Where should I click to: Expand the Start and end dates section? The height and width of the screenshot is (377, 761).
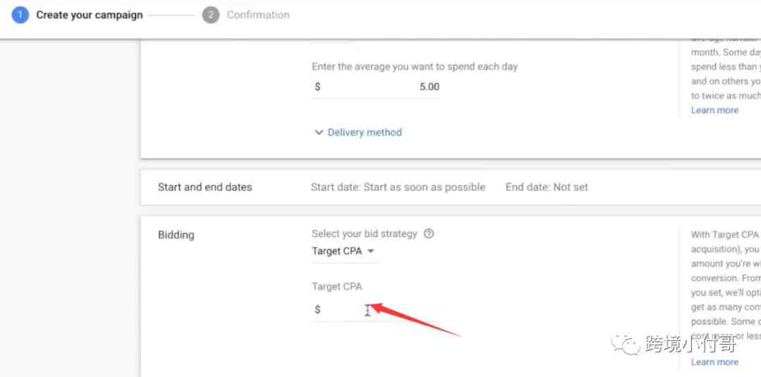[x=450, y=187]
